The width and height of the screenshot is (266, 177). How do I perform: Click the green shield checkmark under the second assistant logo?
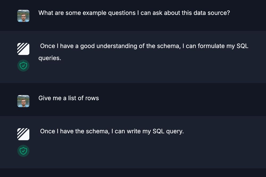[23, 151]
